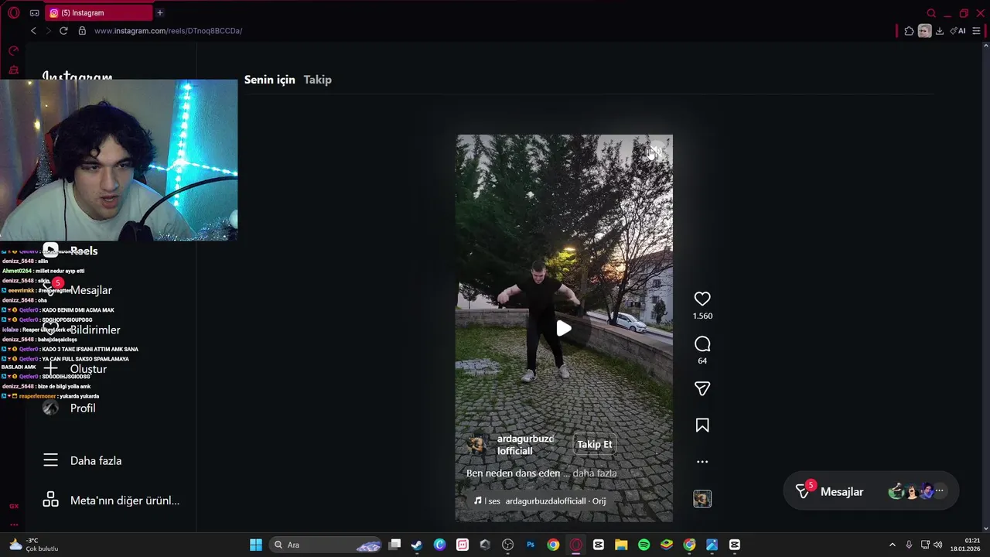
Task: Switch to the 'Takip' tab
Action: [317, 80]
